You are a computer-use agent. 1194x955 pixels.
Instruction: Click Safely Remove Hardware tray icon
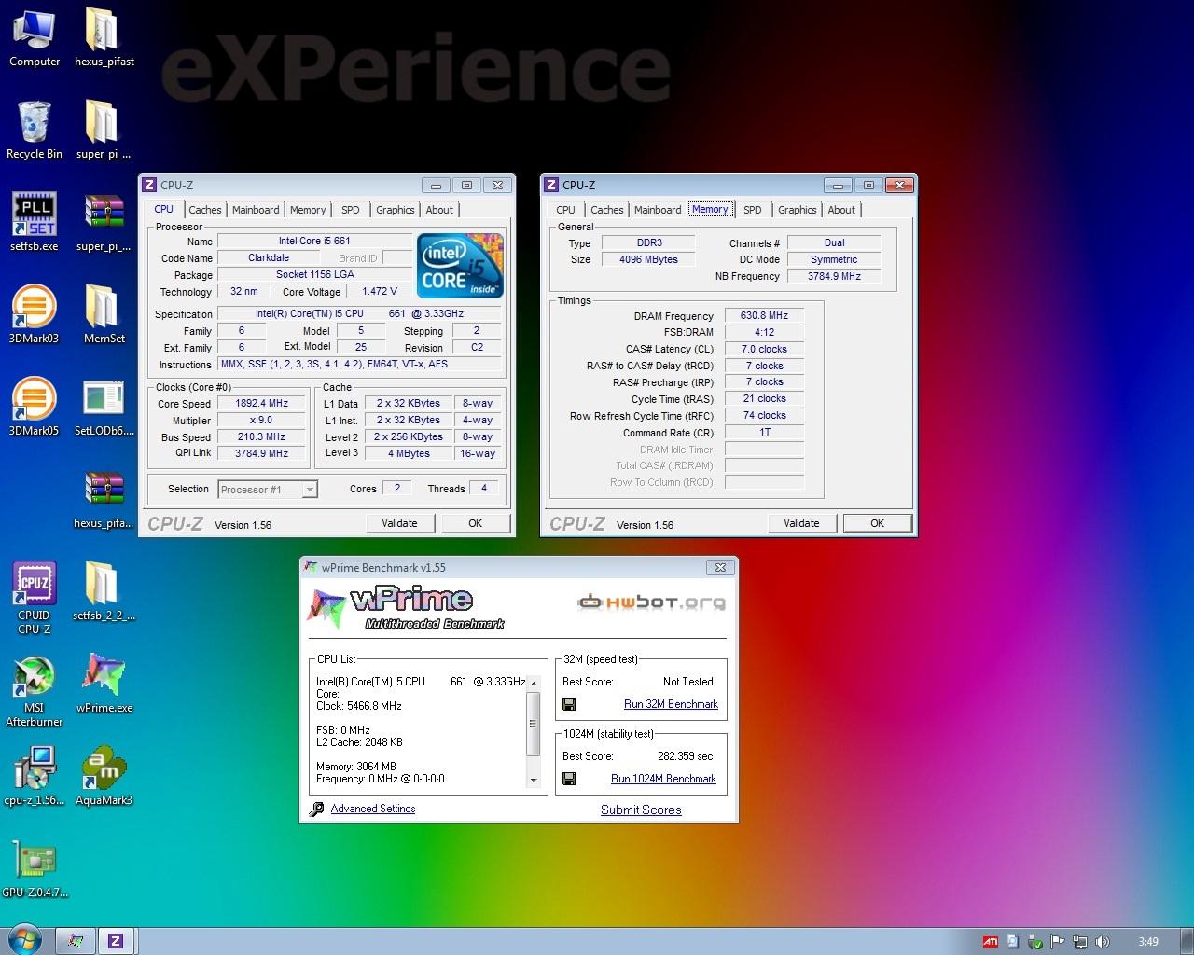[x=1035, y=942]
